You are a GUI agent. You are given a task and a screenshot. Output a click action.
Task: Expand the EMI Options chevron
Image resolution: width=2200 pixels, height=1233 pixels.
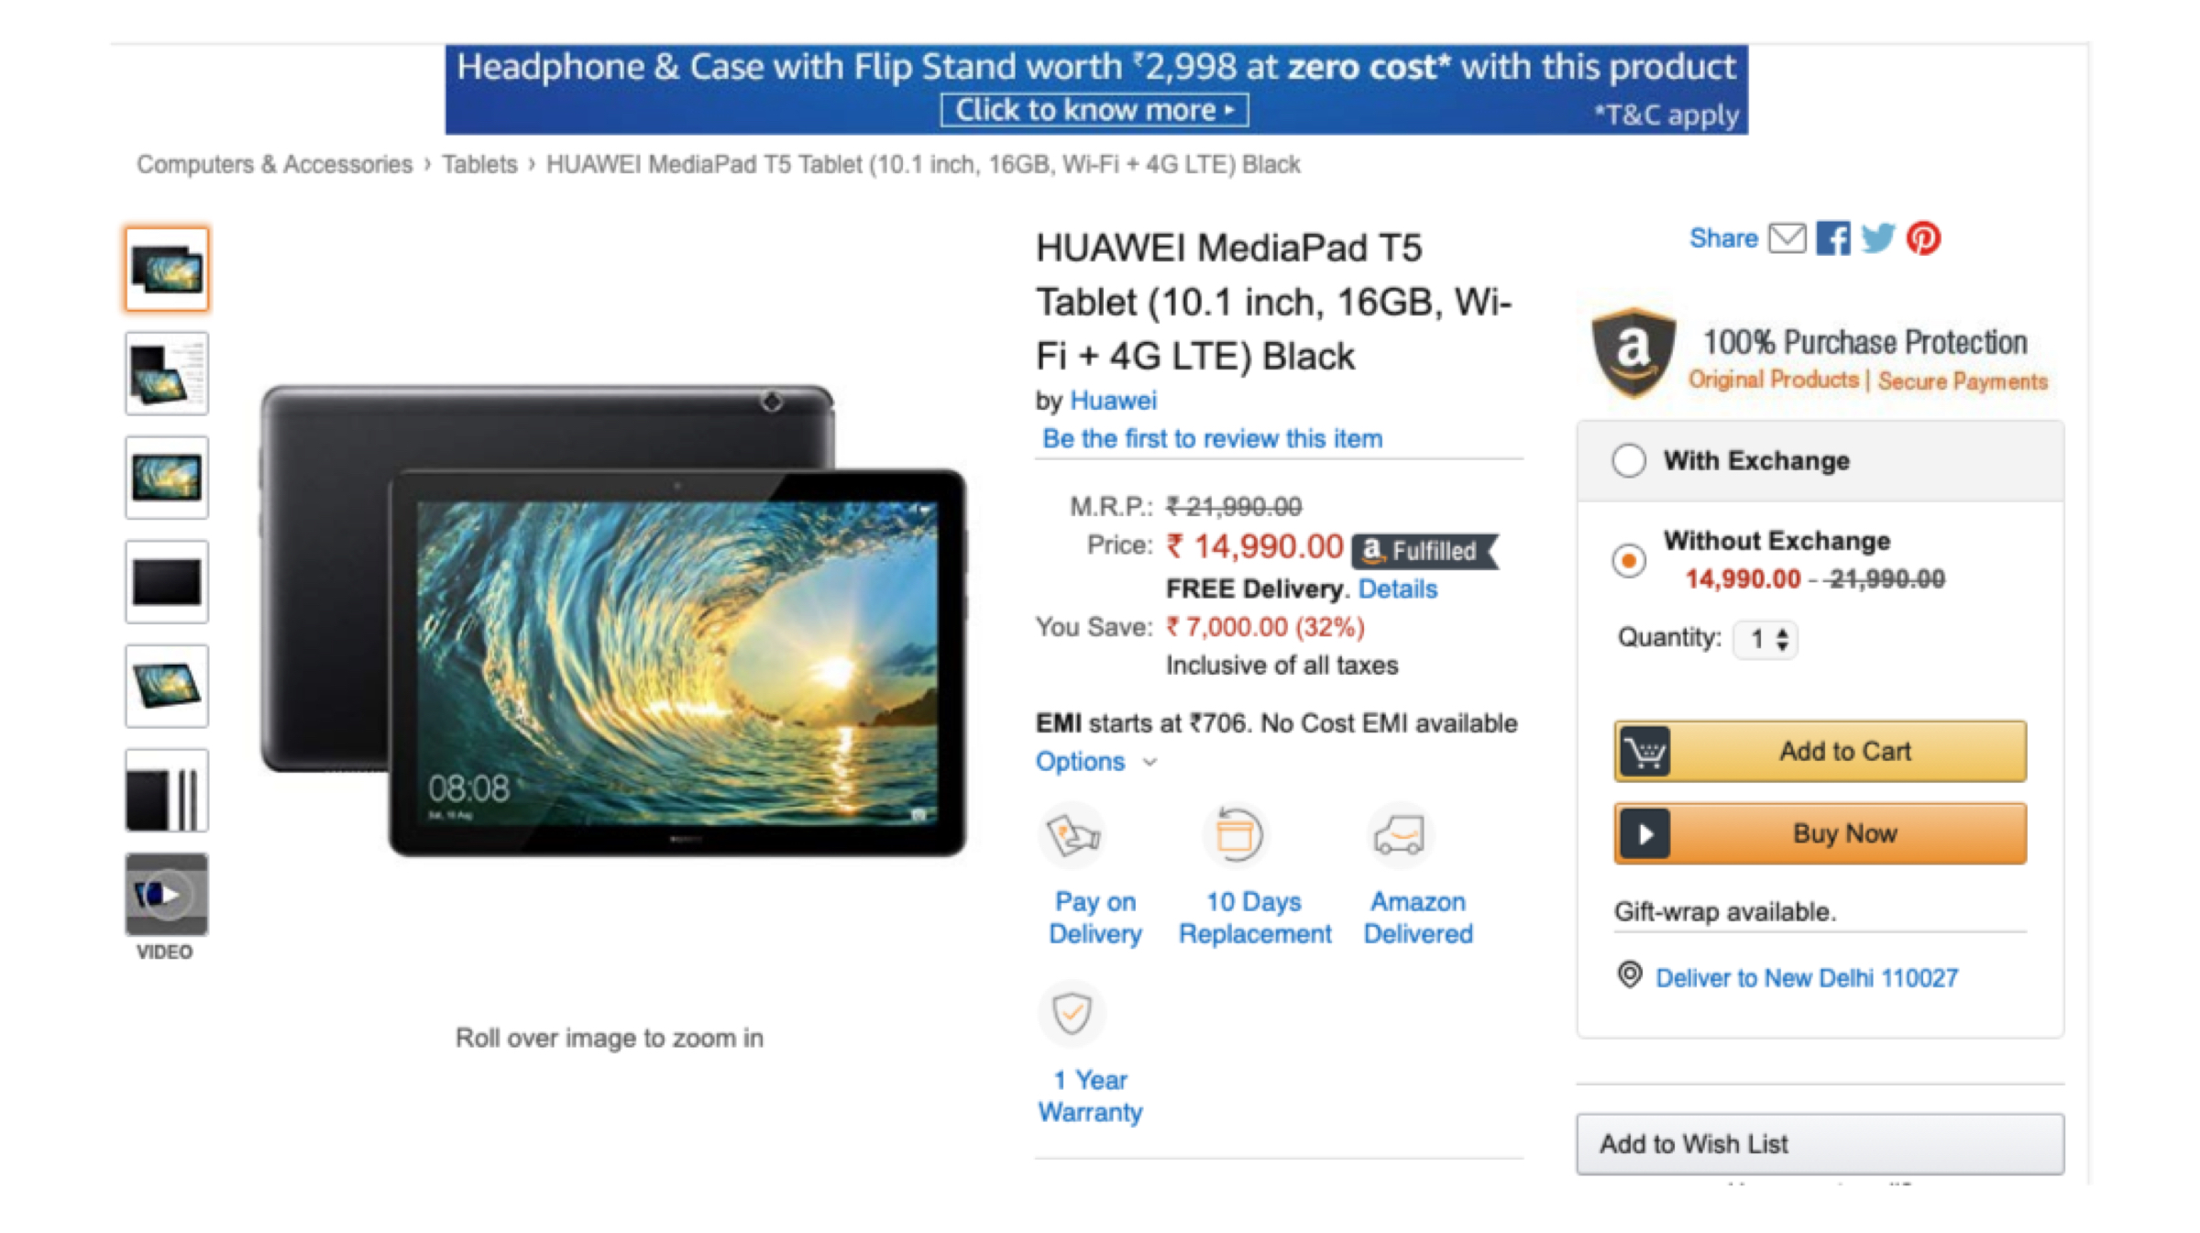click(1150, 762)
